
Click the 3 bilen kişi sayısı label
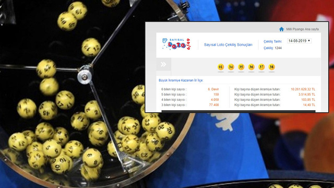[174, 105]
